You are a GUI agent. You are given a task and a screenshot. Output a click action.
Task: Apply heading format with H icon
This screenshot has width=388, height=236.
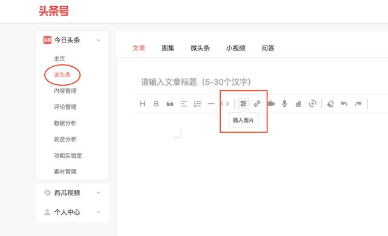point(142,104)
